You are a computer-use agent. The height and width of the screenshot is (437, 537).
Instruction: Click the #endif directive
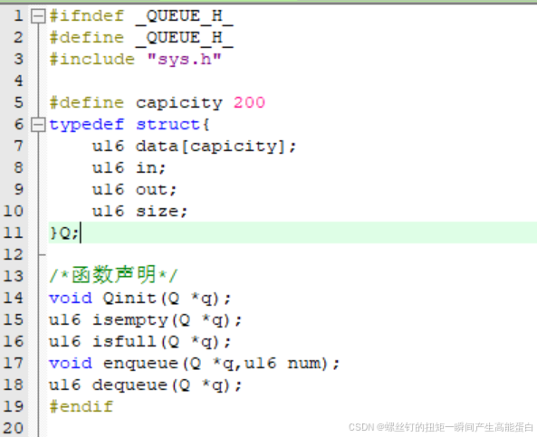[82, 406]
